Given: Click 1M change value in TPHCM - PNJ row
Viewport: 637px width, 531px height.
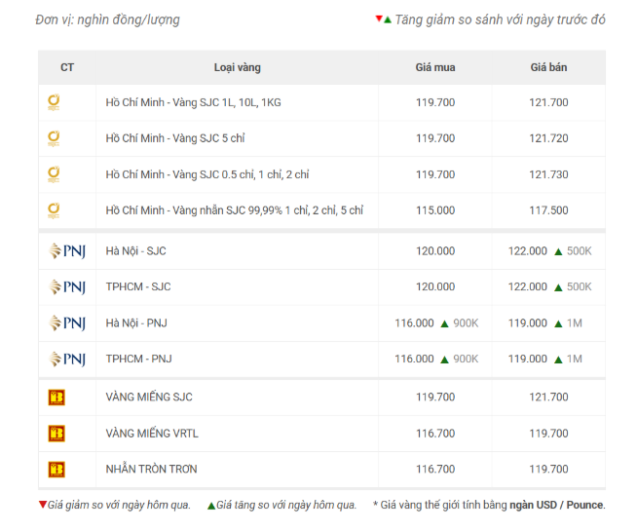Looking at the screenshot, I should tap(575, 359).
